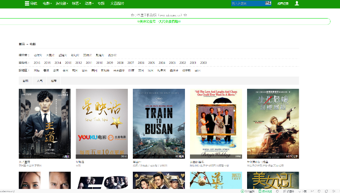Click the 首页 breadcrumb link
340x193 pixels.
[21, 44]
